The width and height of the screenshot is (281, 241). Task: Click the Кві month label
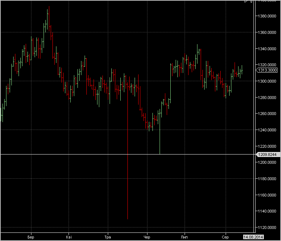(x=69, y=237)
